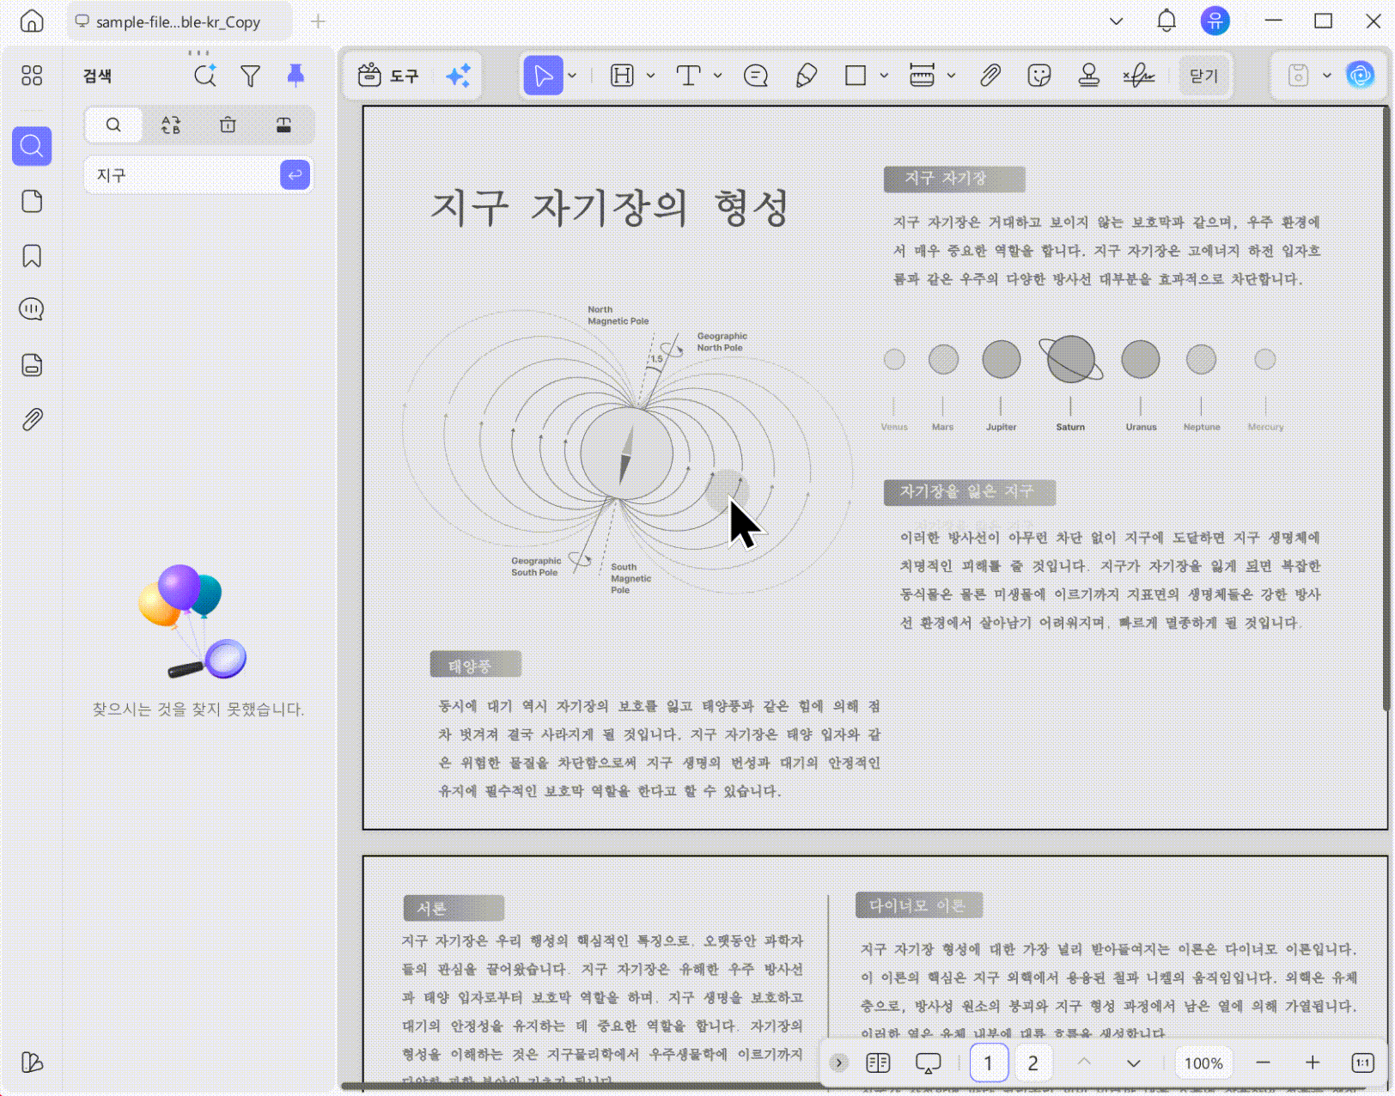The image size is (1395, 1096).
Task: Select the comment note tool
Action: [756, 76]
